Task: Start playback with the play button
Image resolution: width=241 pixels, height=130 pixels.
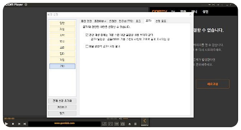Action: pyautogui.click(x=6, y=124)
